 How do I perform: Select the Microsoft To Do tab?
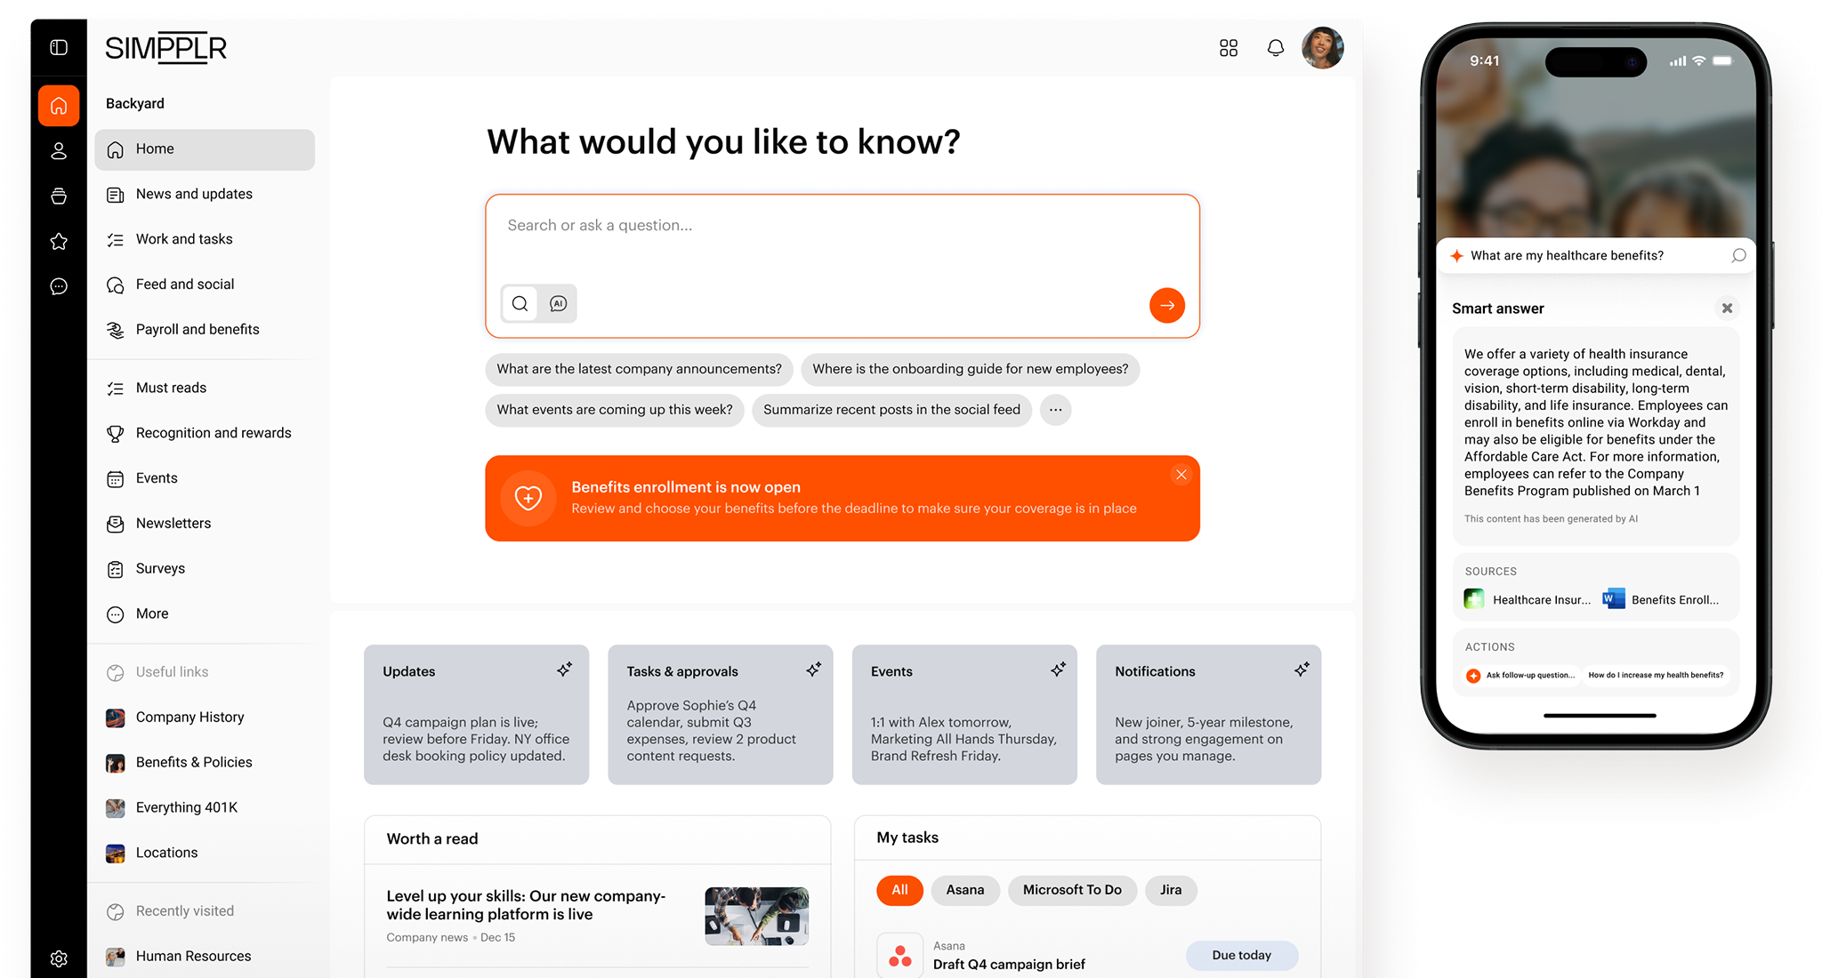coord(1072,890)
